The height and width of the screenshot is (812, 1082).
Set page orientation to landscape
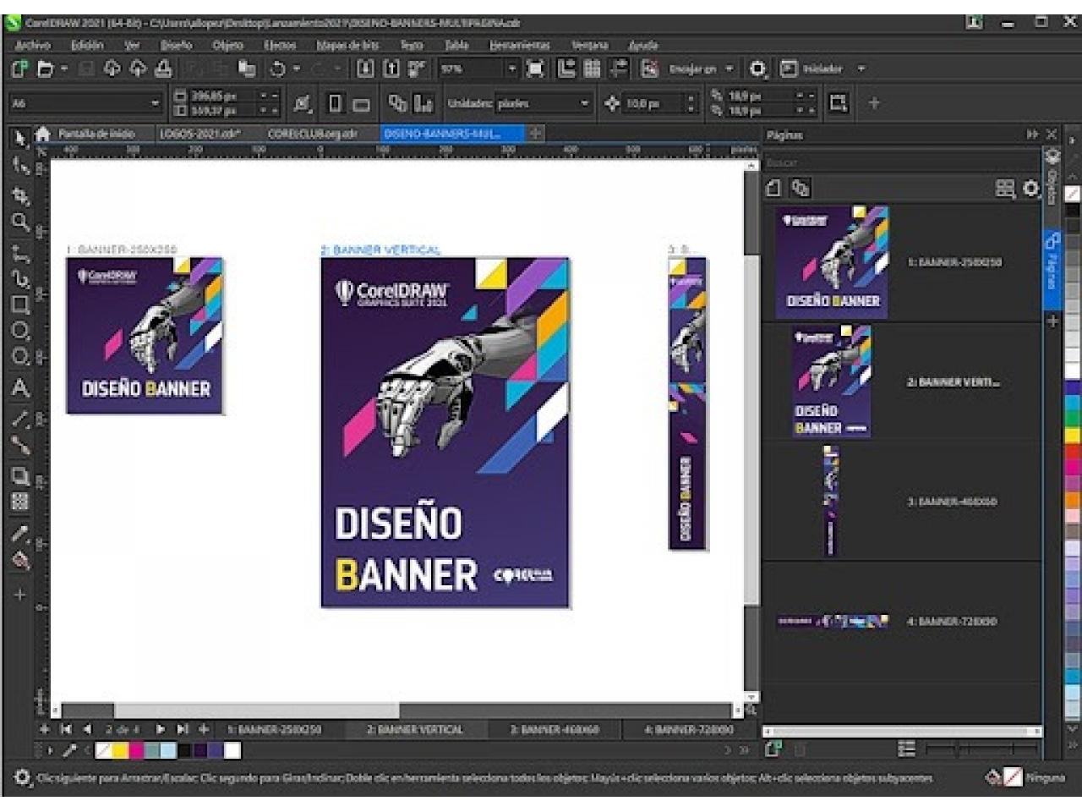point(361,104)
